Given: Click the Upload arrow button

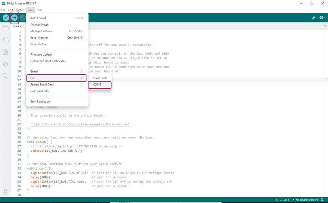Looking at the screenshot, I should 14,18.
